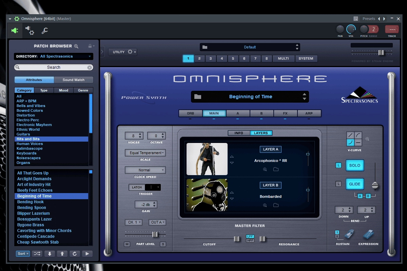Open the OUT A output dropdown

(x=157, y=222)
